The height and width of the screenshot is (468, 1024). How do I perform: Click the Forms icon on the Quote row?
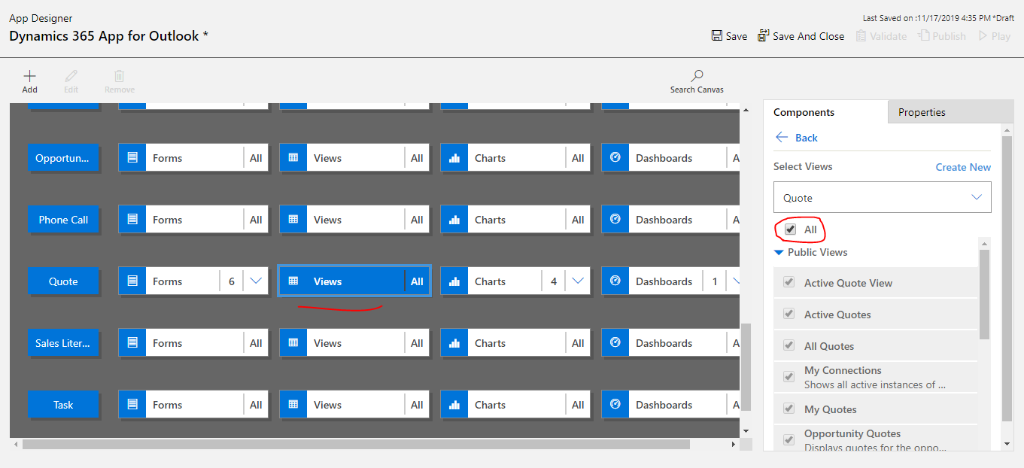coord(132,281)
